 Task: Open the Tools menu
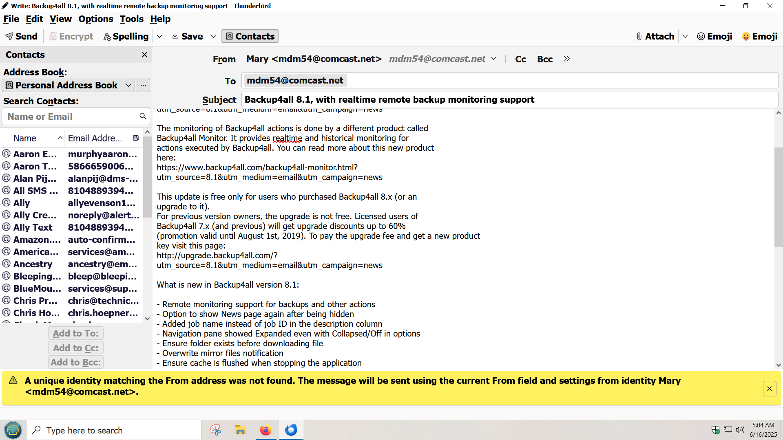click(x=131, y=19)
